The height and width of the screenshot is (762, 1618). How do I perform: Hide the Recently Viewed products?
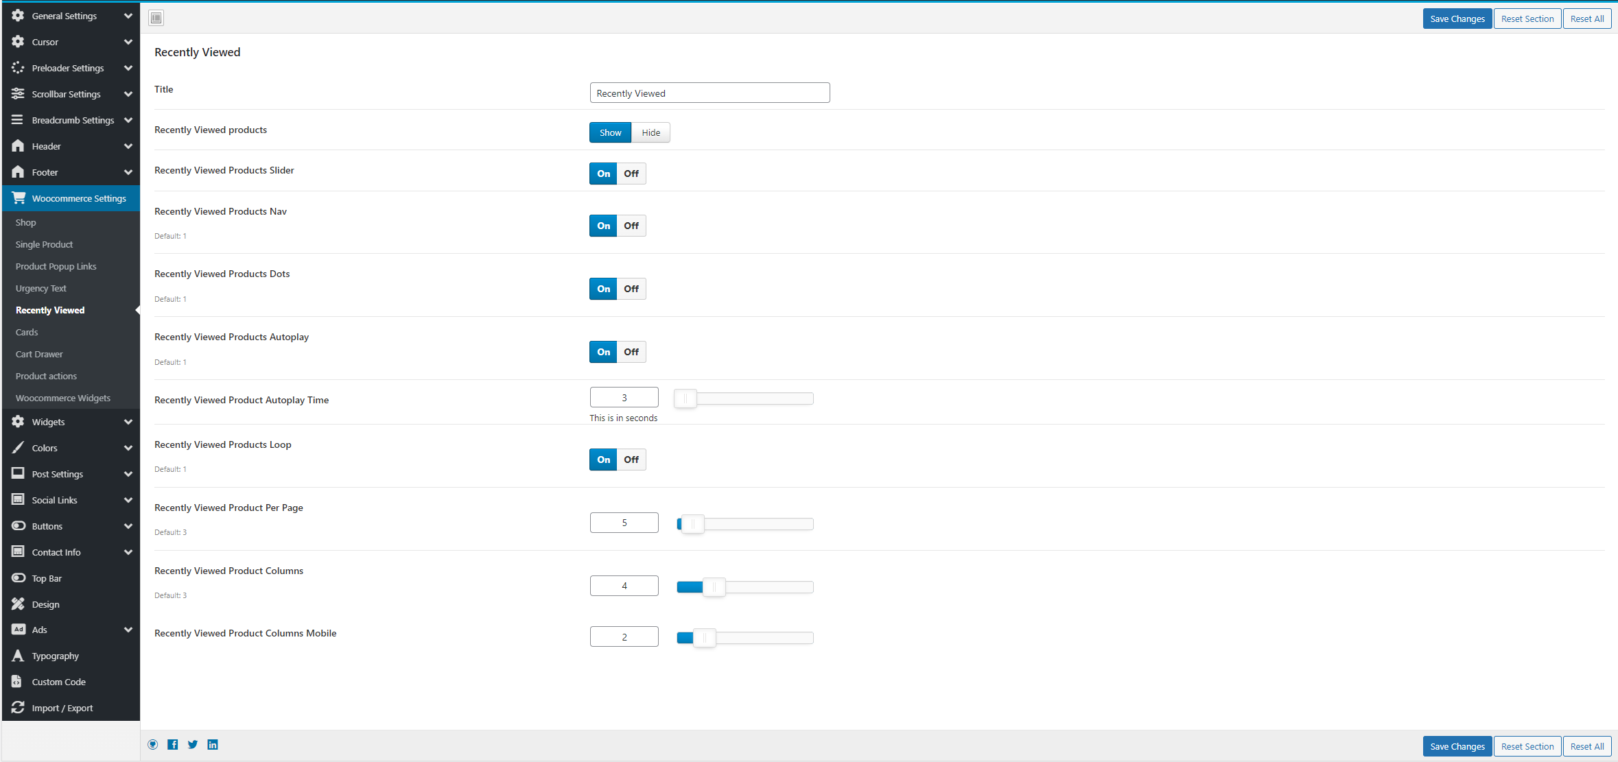pyautogui.click(x=650, y=133)
